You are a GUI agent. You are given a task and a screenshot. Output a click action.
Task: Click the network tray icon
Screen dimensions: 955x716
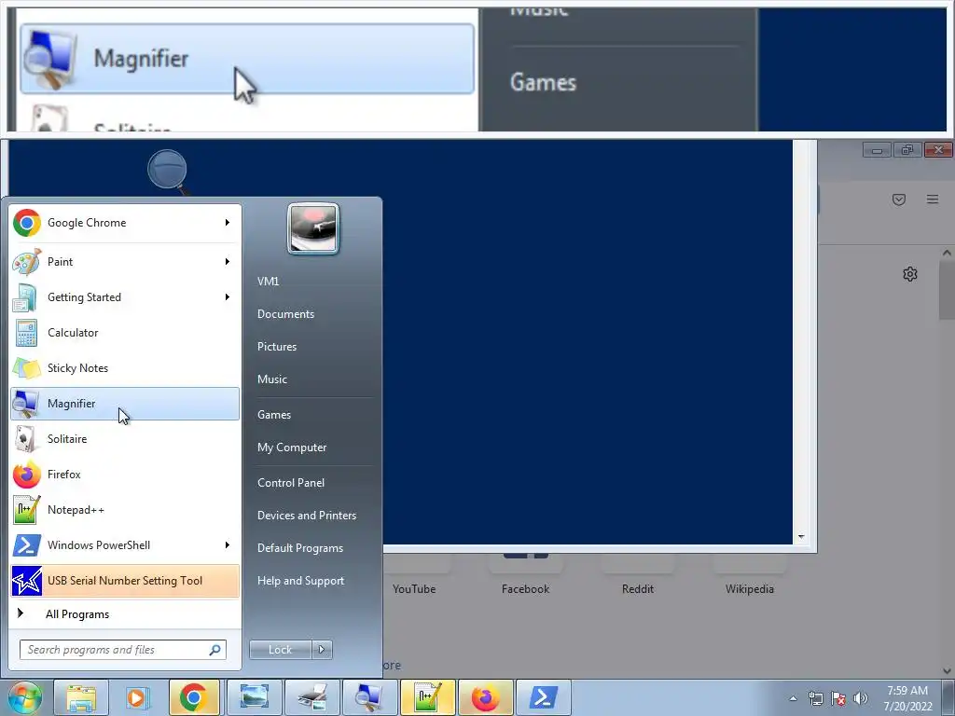[815, 698]
